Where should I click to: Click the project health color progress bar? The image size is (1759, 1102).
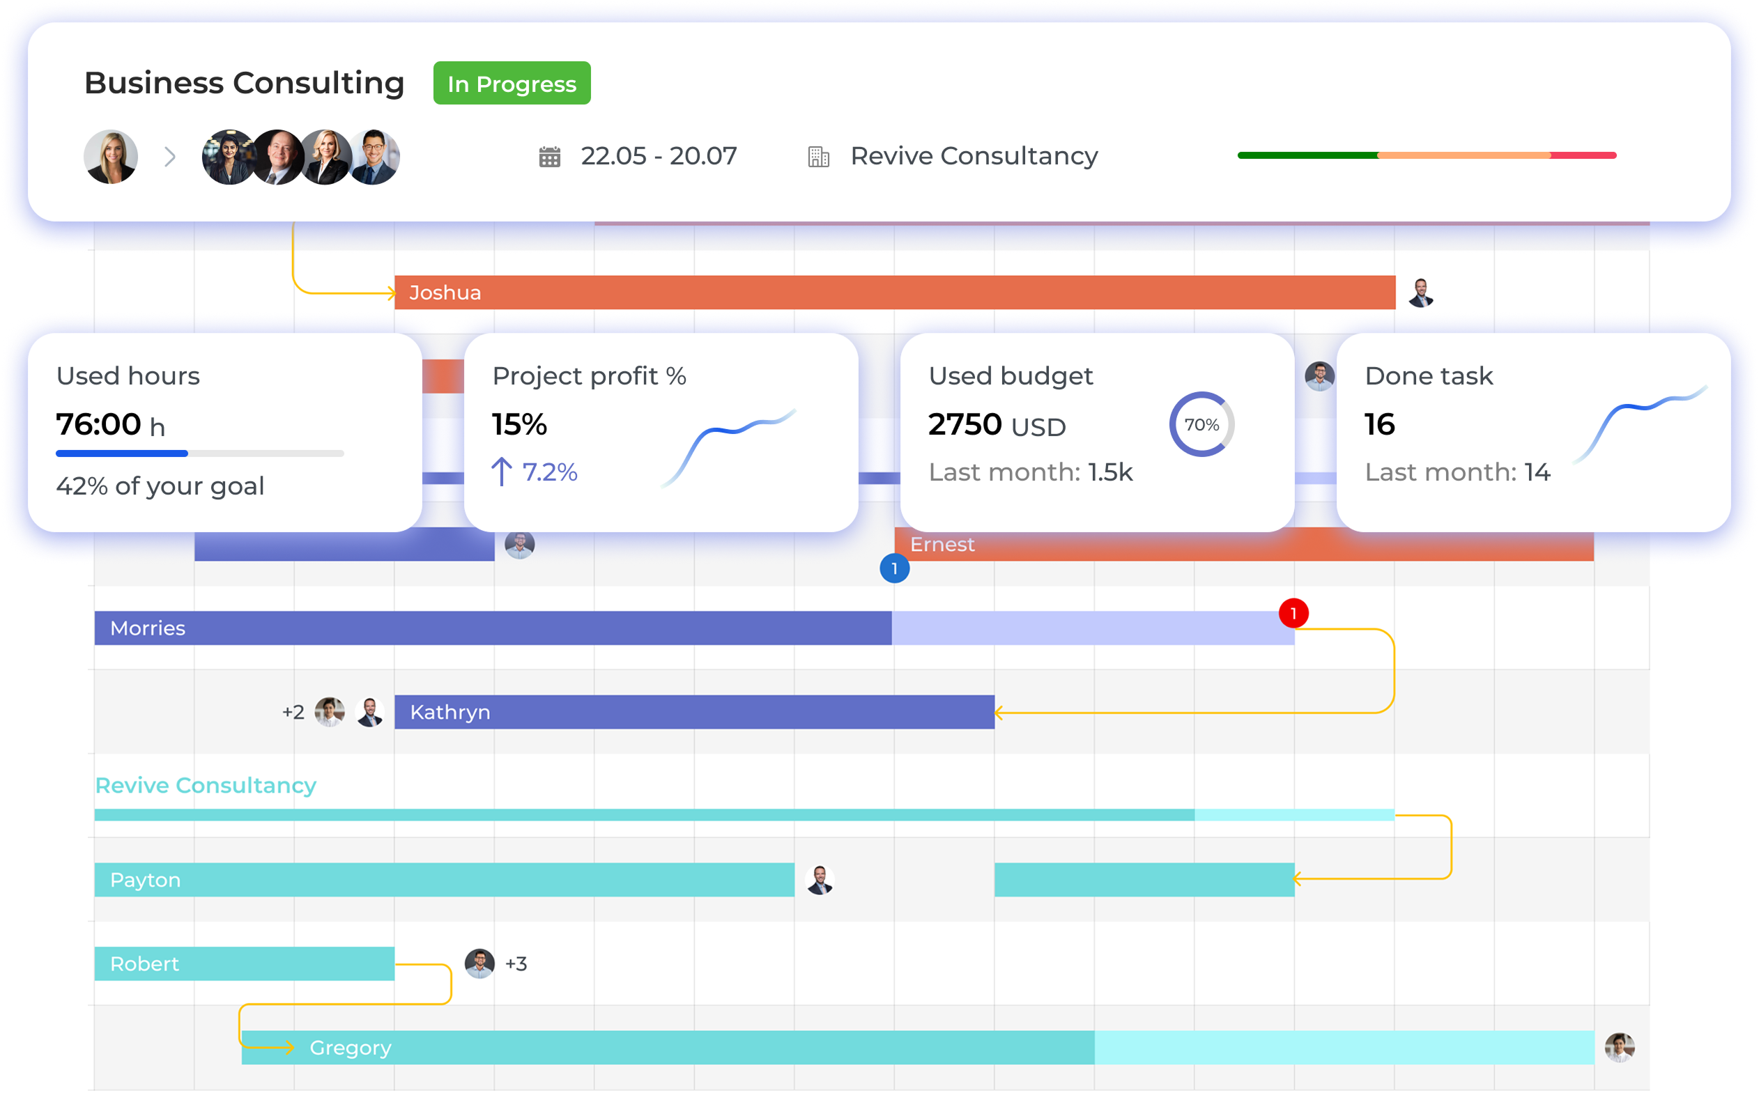[x=1427, y=155]
